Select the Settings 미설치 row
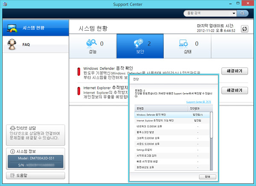Viewport: 256px width, 186px height. coord(172,150)
